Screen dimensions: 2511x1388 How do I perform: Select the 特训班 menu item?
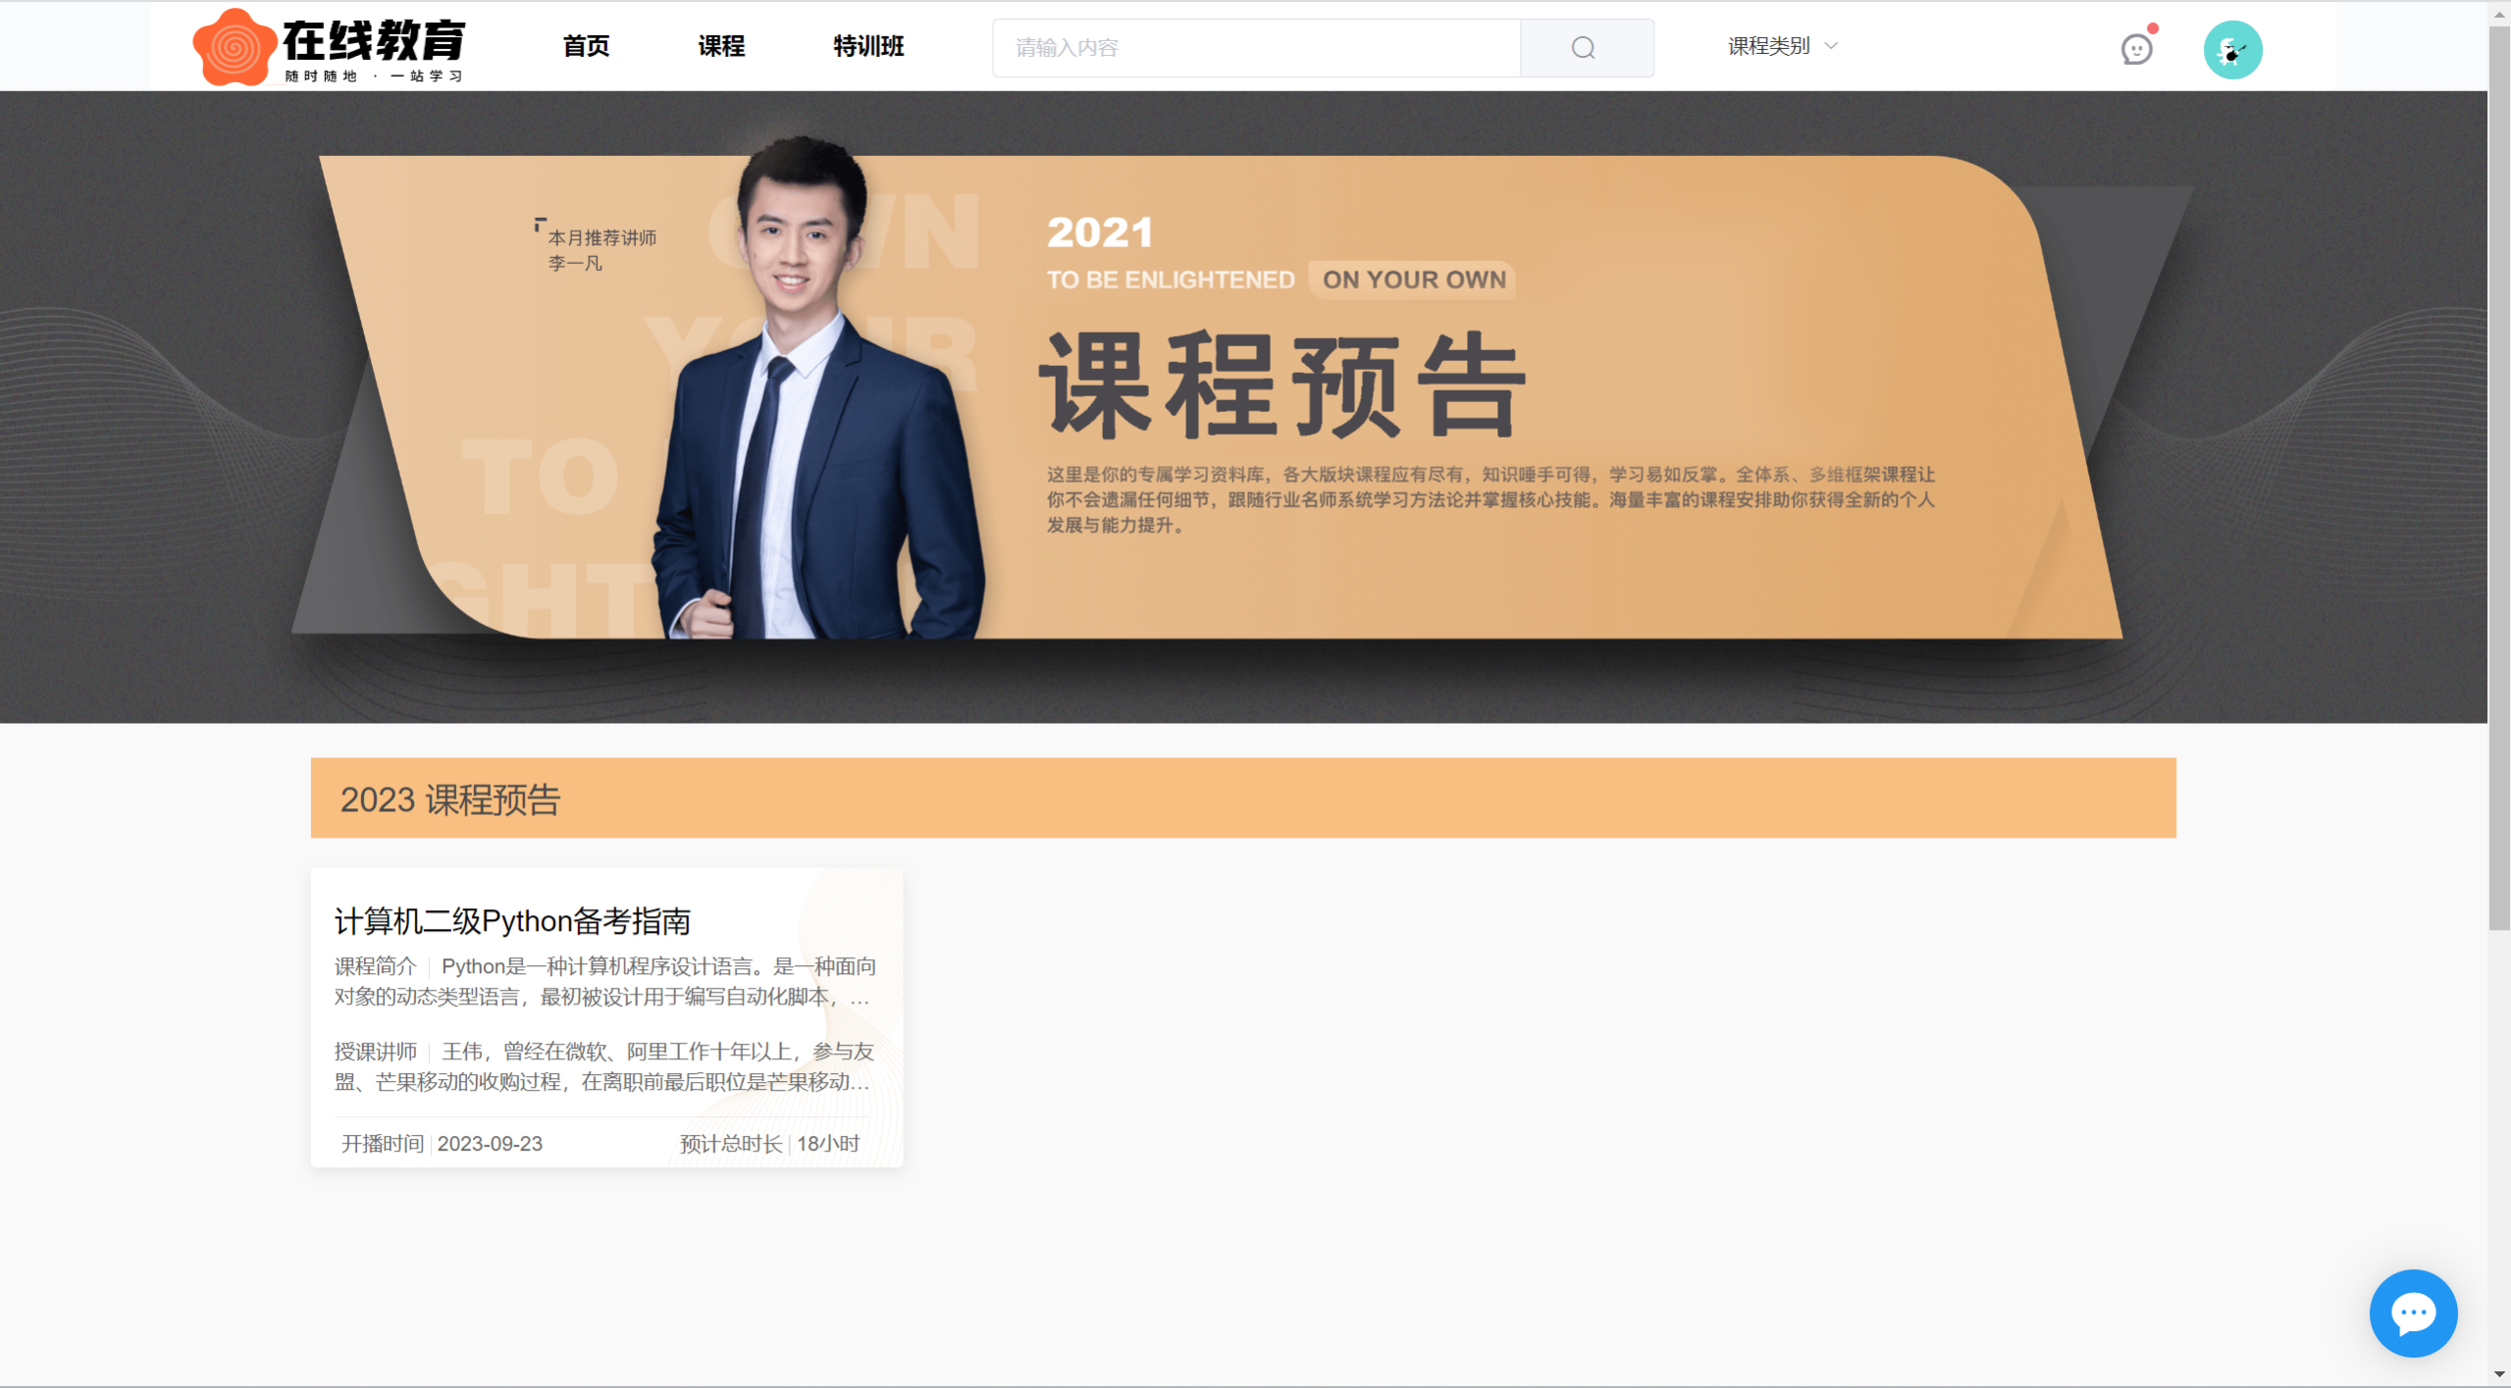pyautogui.click(x=868, y=46)
